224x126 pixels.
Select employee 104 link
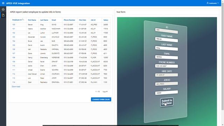pyautogui.click(x=14, y=41)
